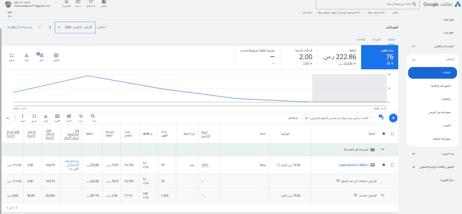This screenshot has width=462, height=214.
Task: Remove the goals filter chip with X
Action: point(306,118)
